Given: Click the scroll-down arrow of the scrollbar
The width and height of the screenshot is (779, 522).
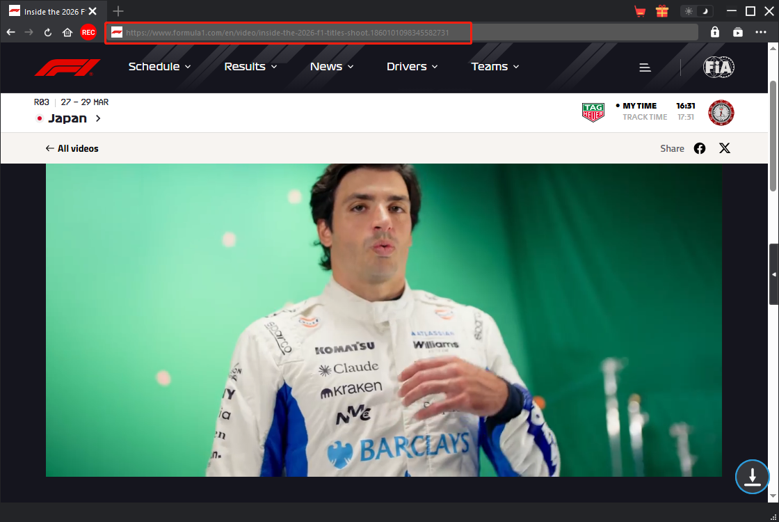Looking at the screenshot, I should click(x=773, y=496).
